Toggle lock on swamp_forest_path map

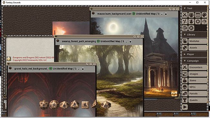tap(130, 41)
